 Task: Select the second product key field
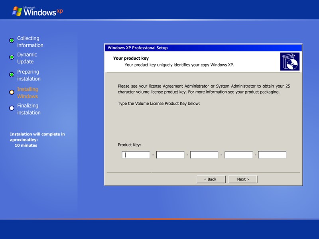coord(170,155)
